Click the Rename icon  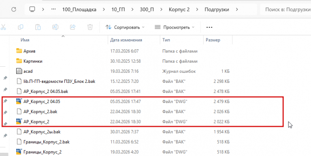[x=55, y=27]
